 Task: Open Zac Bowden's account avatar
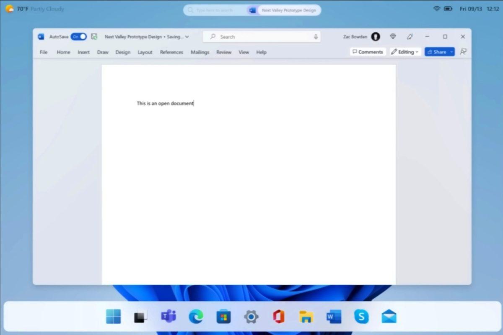(376, 37)
